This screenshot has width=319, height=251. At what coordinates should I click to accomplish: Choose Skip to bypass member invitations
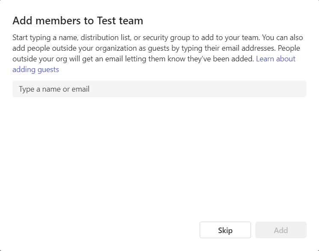pos(225,230)
